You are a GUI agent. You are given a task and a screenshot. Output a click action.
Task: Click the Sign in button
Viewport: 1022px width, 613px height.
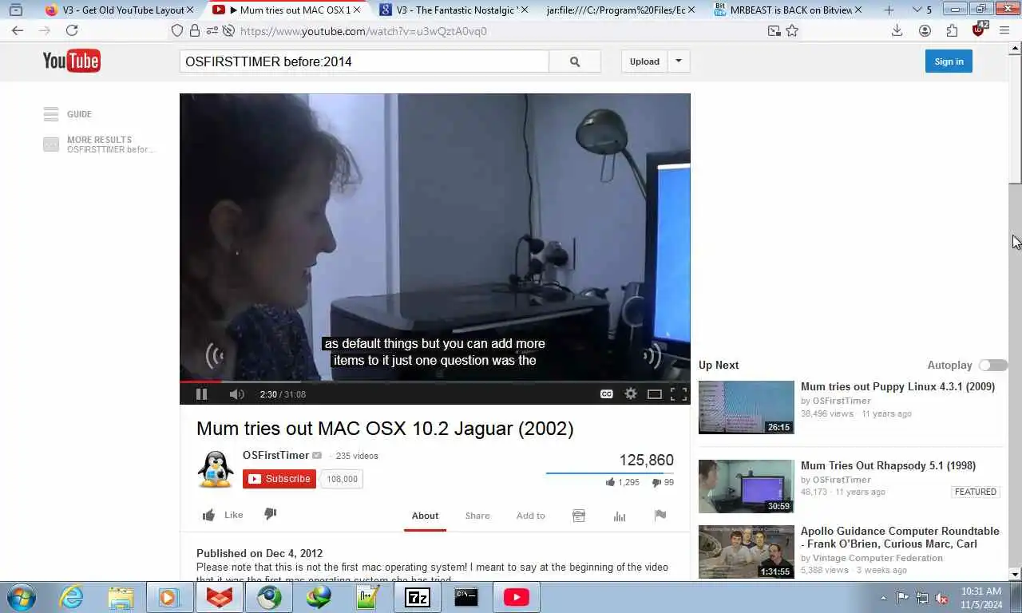click(949, 61)
